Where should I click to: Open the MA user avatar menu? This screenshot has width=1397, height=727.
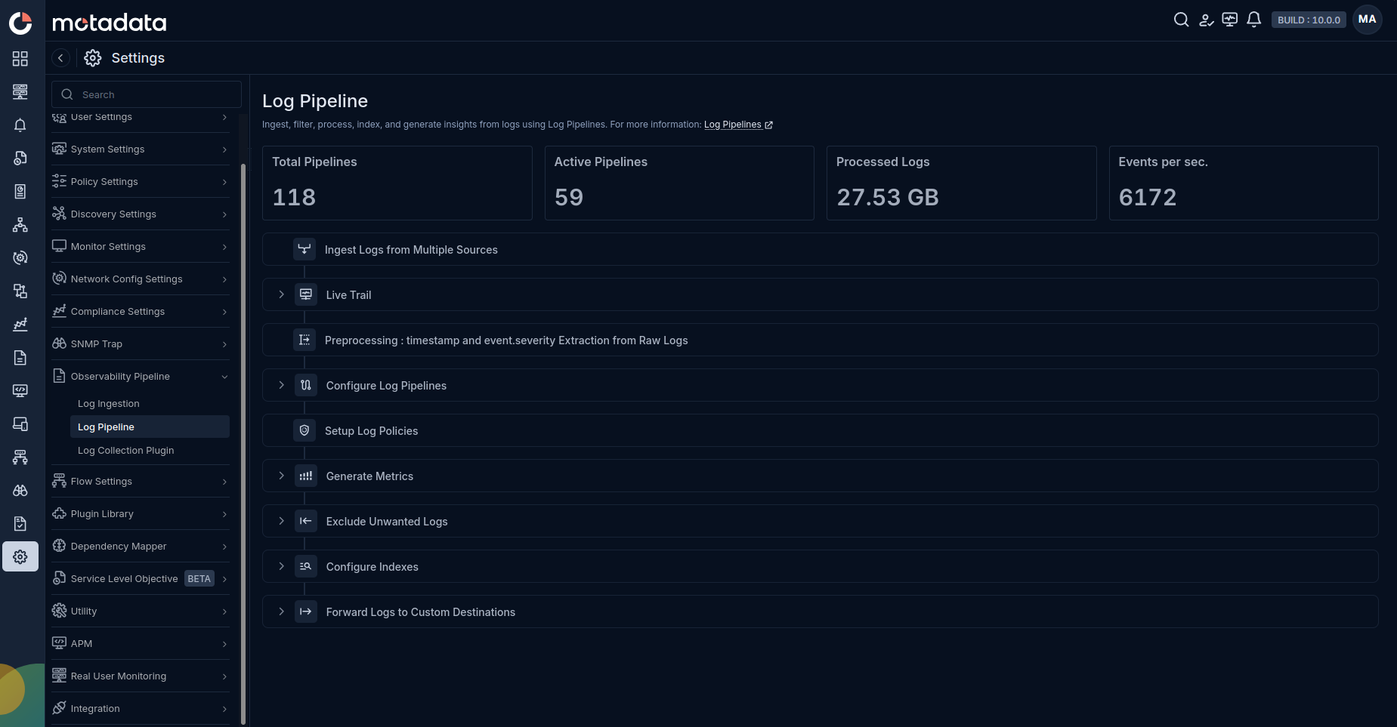pyautogui.click(x=1368, y=20)
